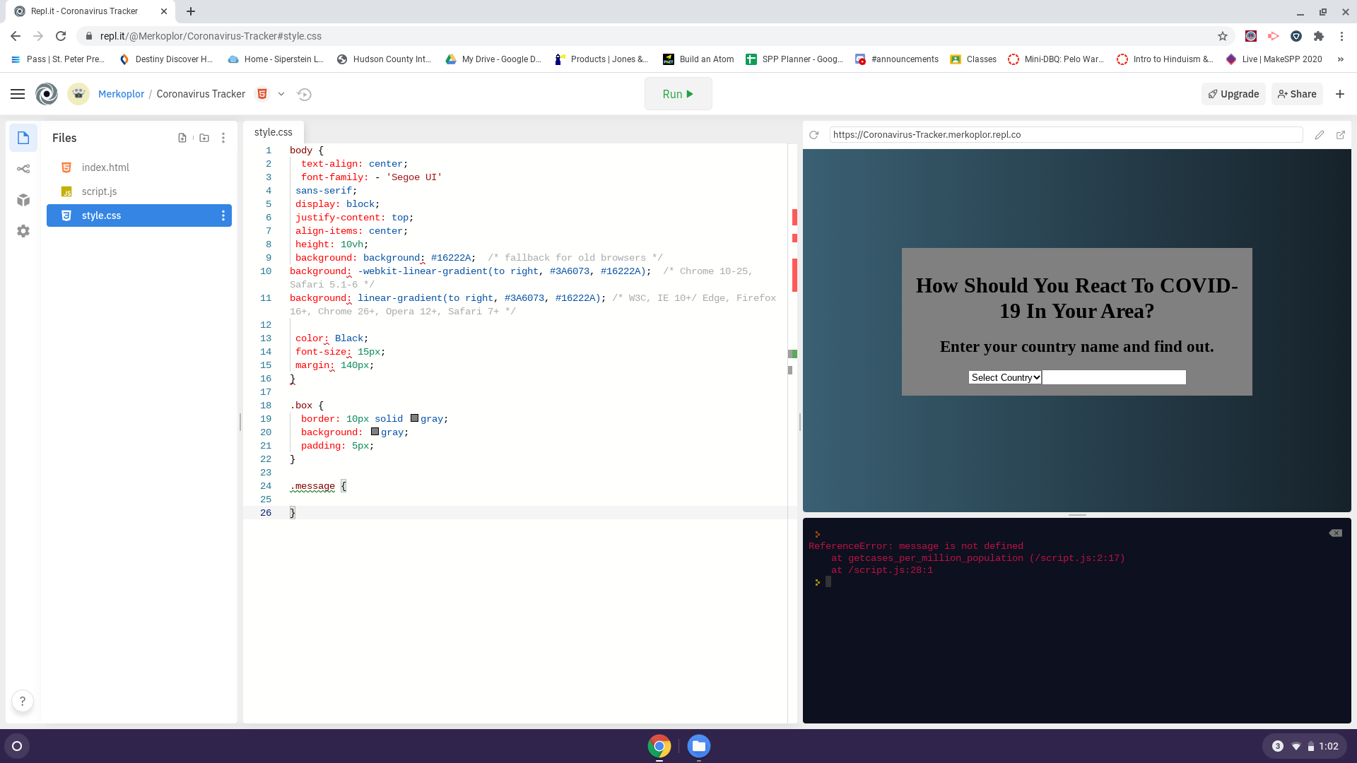Open style.css file options menu
Image resolution: width=1357 pixels, height=763 pixels.
tap(223, 215)
